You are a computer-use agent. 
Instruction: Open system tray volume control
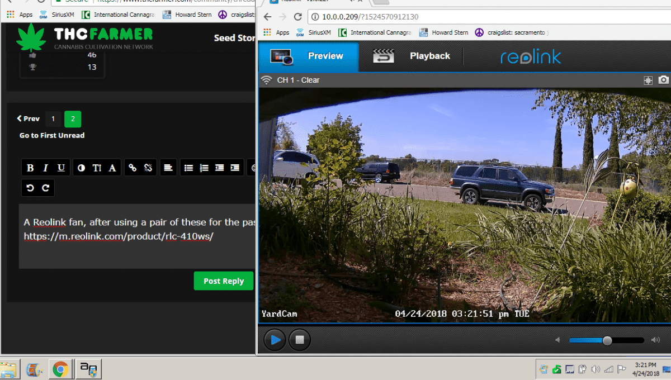point(595,369)
